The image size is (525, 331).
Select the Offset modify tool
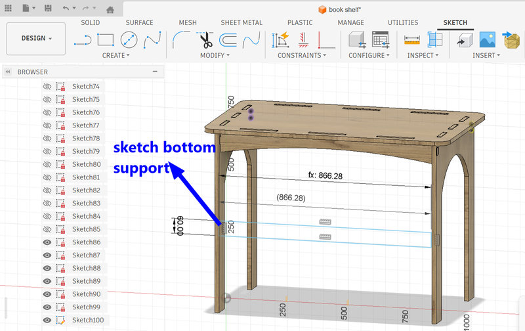point(228,40)
